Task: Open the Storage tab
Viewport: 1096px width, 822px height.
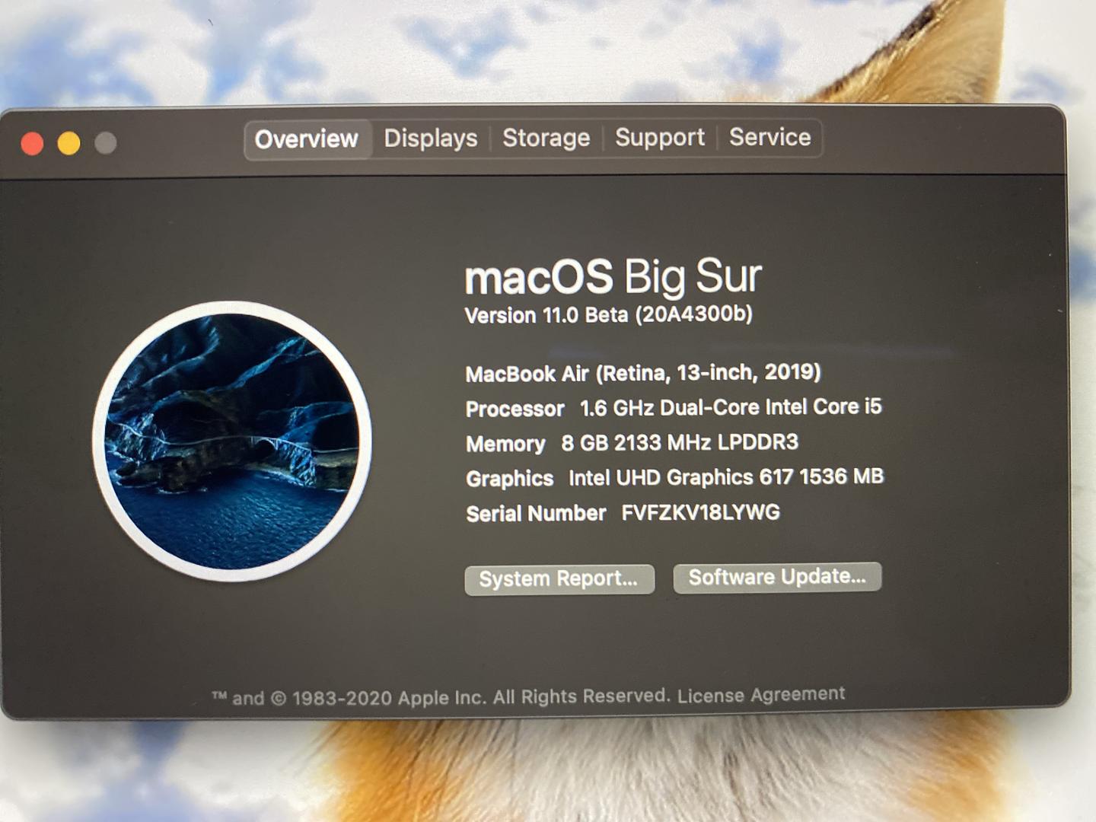Action: click(546, 138)
